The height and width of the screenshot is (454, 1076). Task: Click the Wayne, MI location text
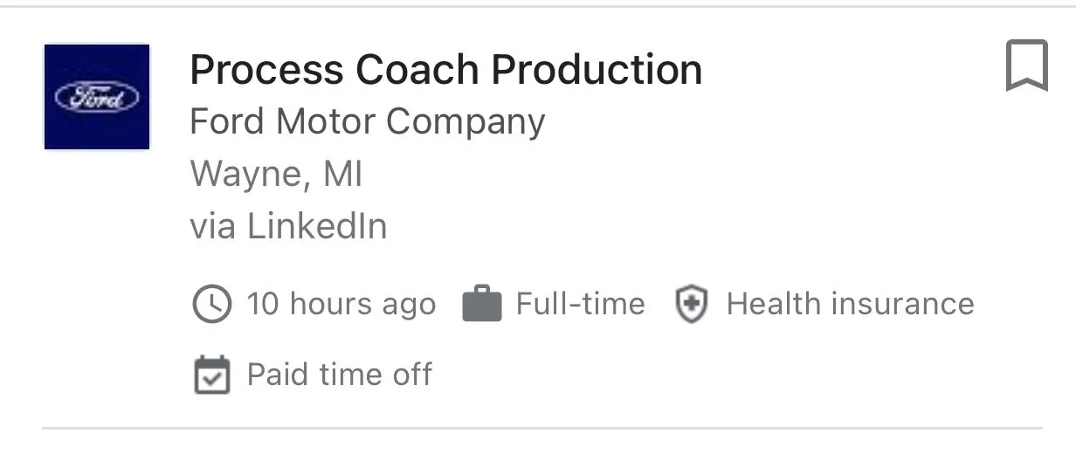point(276,175)
